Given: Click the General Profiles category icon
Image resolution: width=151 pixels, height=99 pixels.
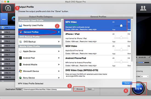Looking at the screenshot, I should pyautogui.click(x=21, y=32).
